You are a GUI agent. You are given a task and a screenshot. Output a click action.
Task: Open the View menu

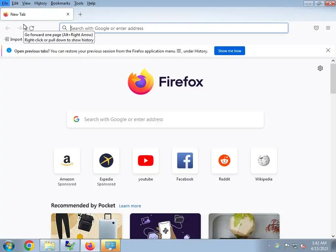pos(26,3)
